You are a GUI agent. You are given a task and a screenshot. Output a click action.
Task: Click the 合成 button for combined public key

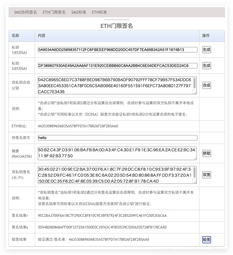(207, 85)
